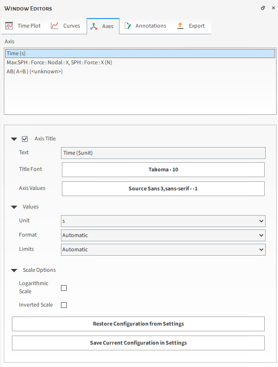Enable the Logarithmic Scale checkbox

point(64,288)
